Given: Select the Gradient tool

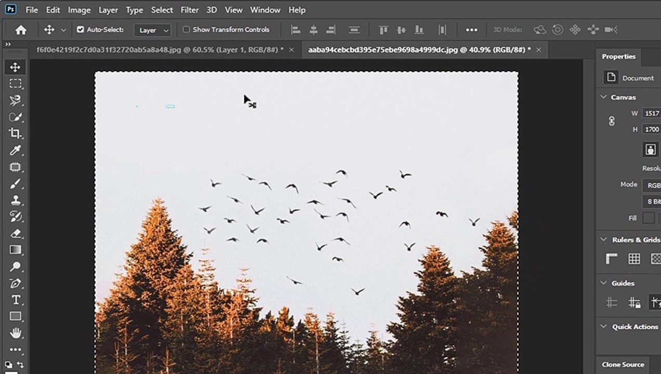Looking at the screenshot, I should tap(15, 250).
